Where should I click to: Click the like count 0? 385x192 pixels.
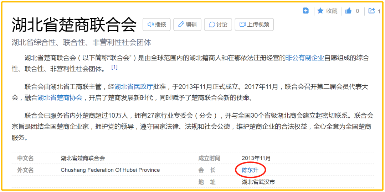(357, 11)
